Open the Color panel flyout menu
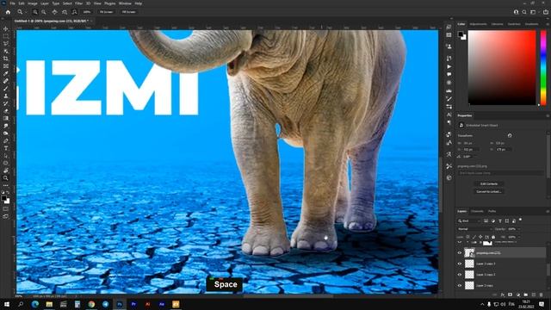This screenshot has width=551, height=310. coord(548,24)
